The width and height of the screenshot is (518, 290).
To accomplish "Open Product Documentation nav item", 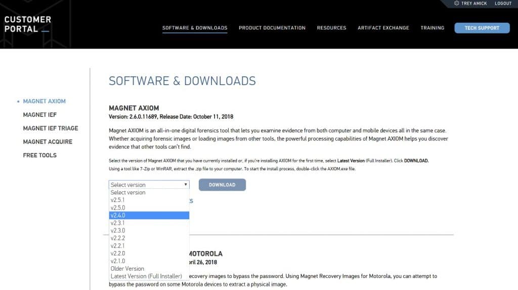I will tap(272, 28).
